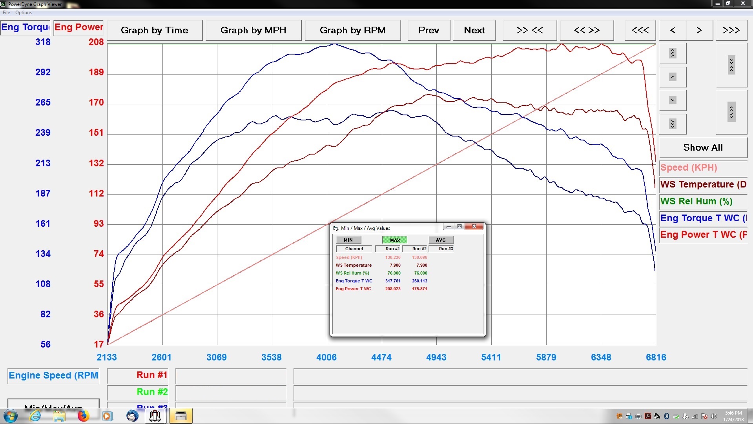This screenshot has width=753, height=424.
Task: Click the triple up-arrow vertical shift button
Action: tap(673, 53)
